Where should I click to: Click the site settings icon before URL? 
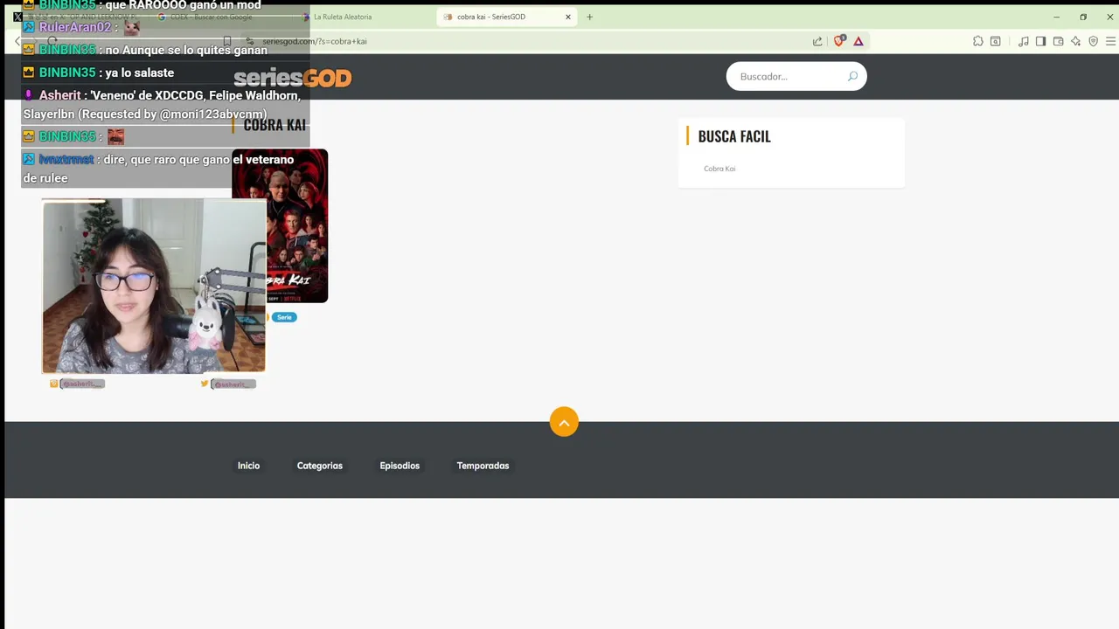[x=250, y=41]
